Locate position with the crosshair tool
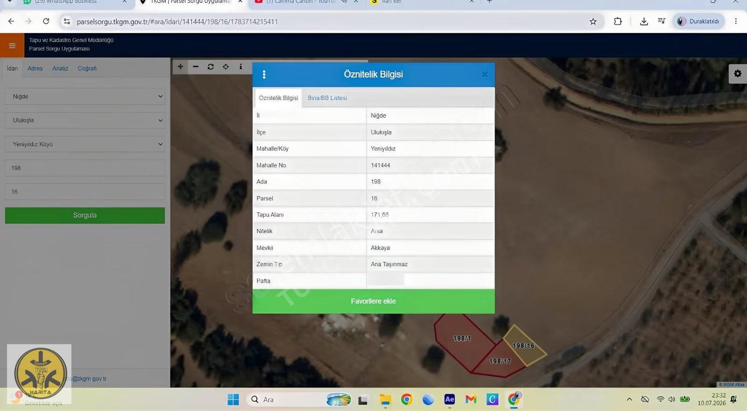747x411 pixels. [x=226, y=67]
